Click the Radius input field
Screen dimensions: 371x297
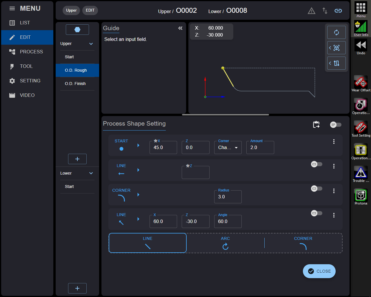(228, 197)
